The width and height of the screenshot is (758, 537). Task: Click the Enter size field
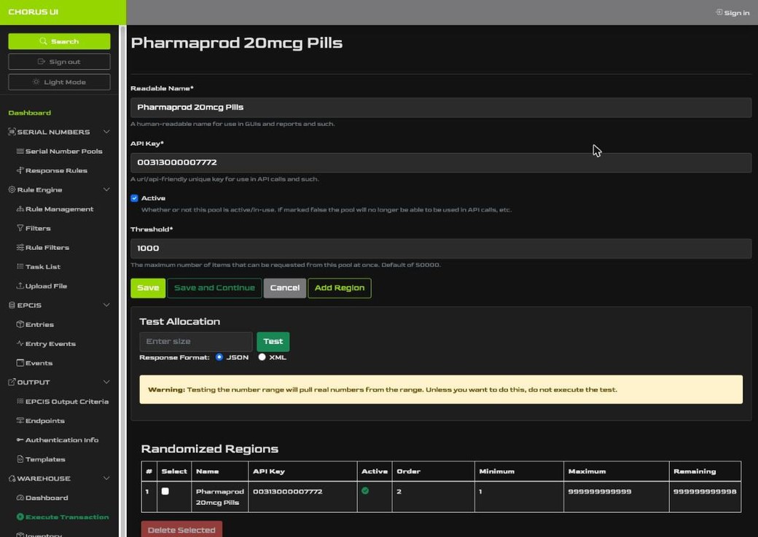tap(196, 342)
